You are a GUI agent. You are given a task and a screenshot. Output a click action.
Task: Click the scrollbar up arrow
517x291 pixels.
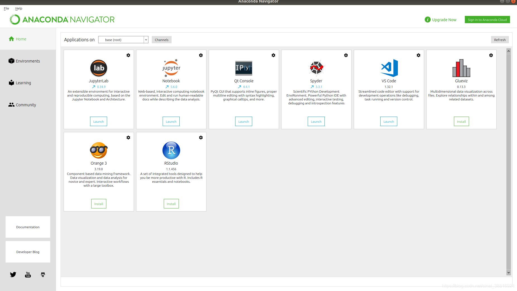coord(509,51)
